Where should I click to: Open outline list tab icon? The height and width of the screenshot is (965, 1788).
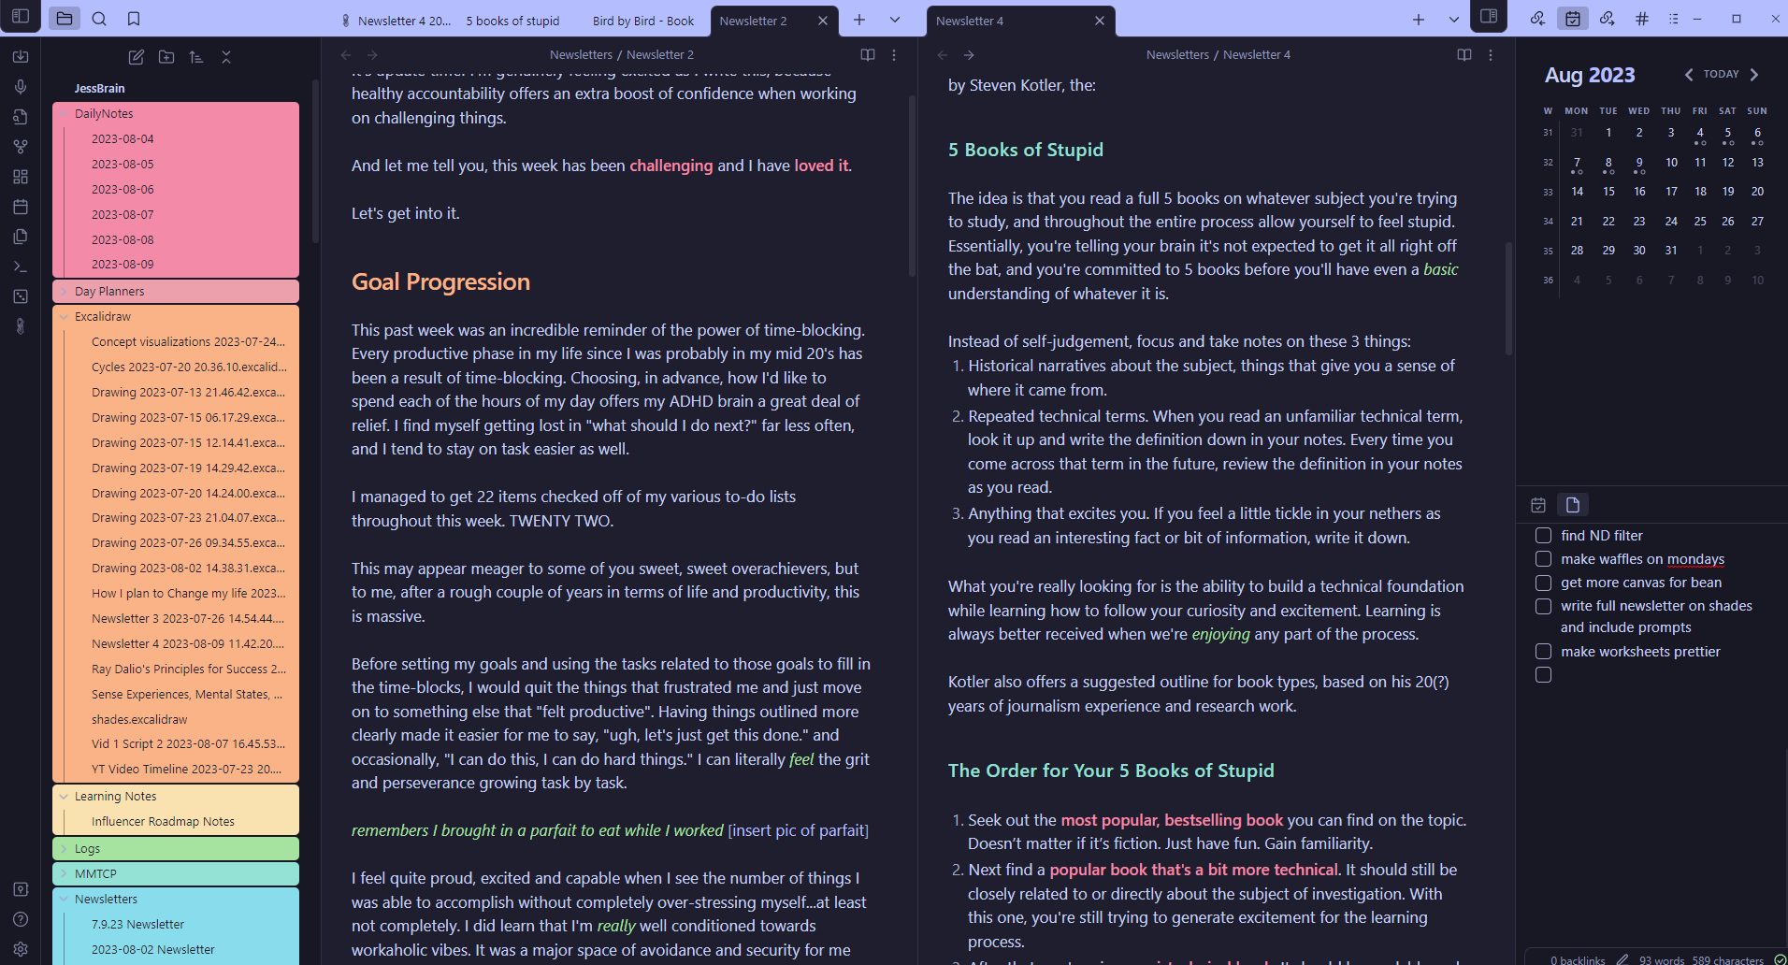1674,19
